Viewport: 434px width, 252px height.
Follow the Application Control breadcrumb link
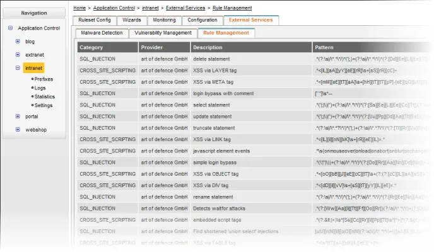click(114, 8)
